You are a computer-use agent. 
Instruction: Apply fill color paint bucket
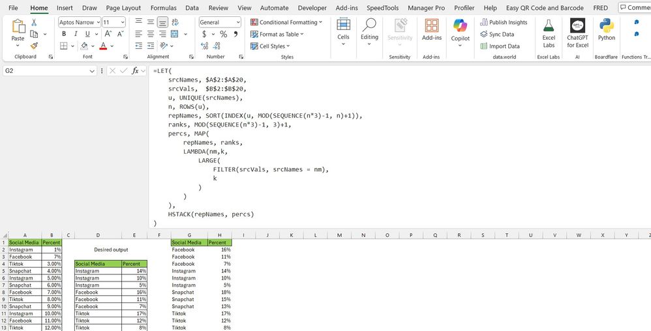pos(84,46)
